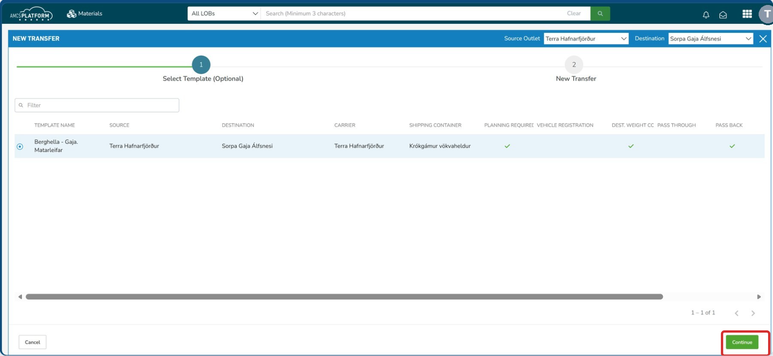Click the Source column header
Viewport: 773px width, 356px height.
coord(119,125)
